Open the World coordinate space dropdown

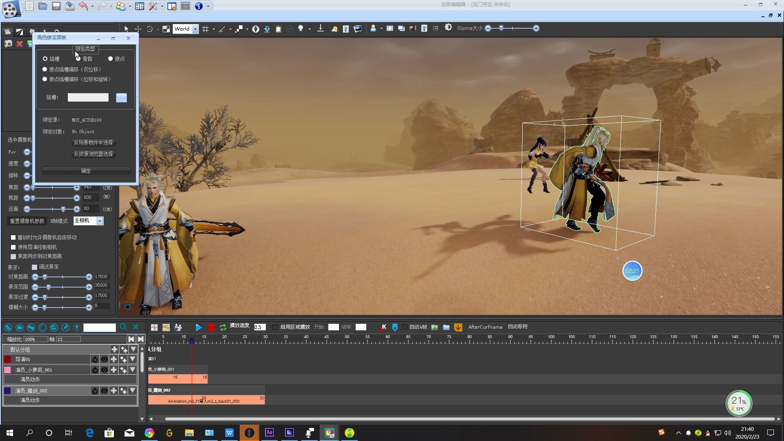[x=196, y=29]
